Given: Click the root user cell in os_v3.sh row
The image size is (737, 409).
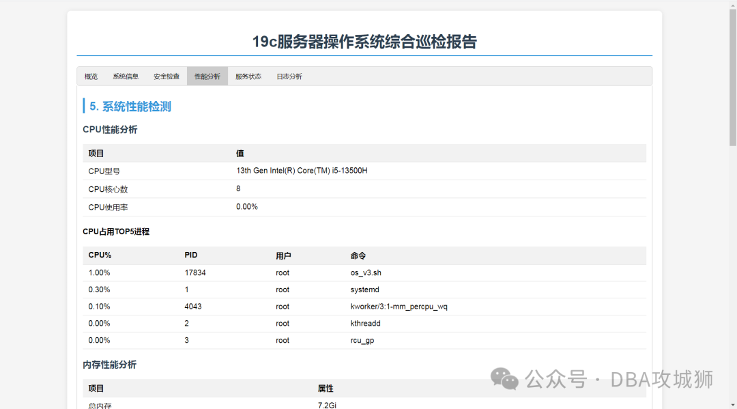Looking at the screenshot, I should click(x=283, y=272).
